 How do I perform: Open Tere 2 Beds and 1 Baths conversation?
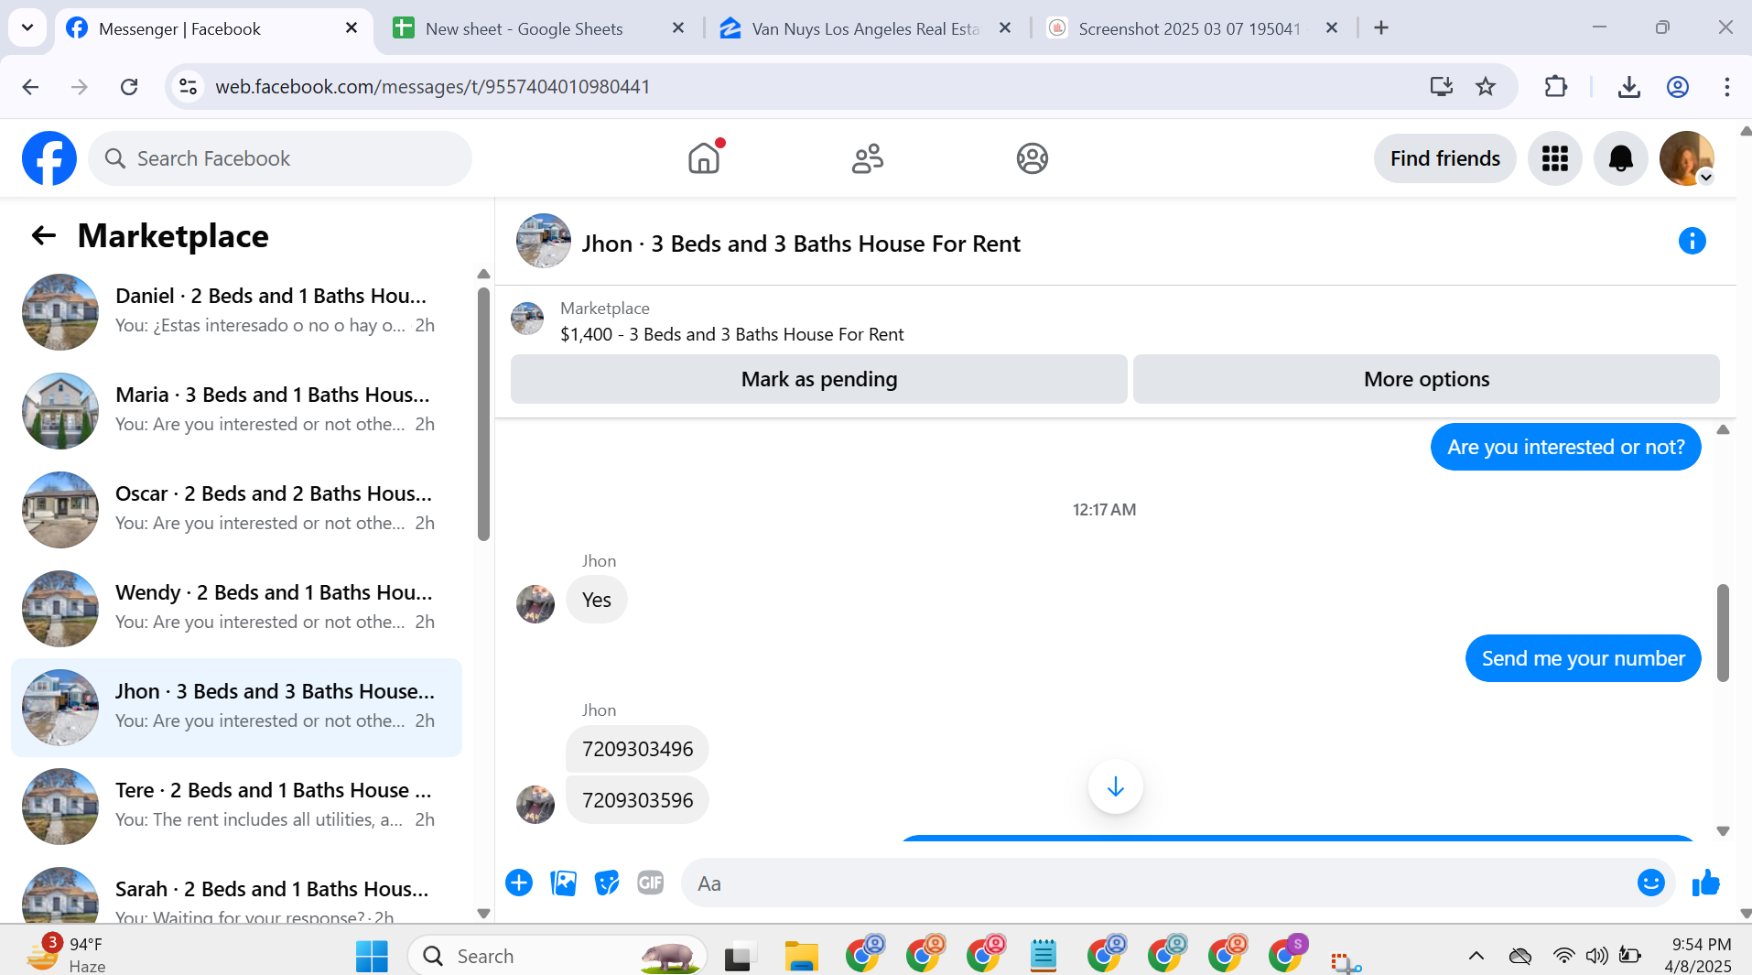[237, 806]
